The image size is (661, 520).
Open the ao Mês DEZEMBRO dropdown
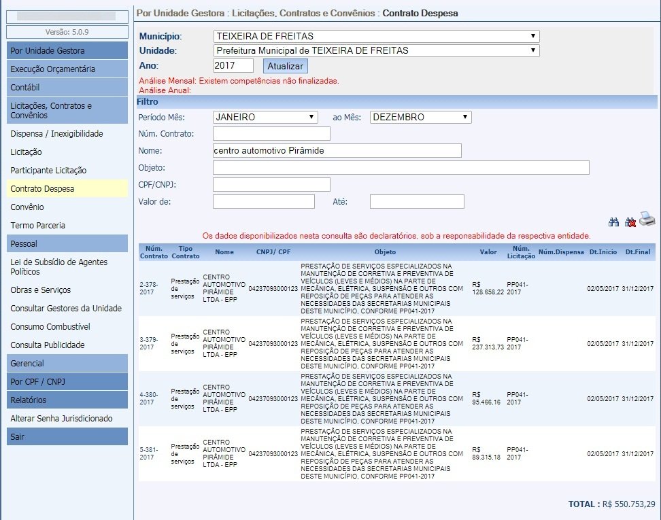(x=420, y=117)
